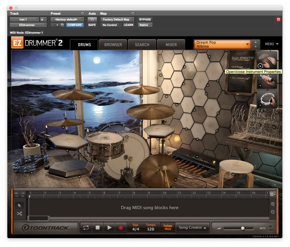Open the Dream Pop Albino kit selector
290x247 pixels.
tap(222, 44)
